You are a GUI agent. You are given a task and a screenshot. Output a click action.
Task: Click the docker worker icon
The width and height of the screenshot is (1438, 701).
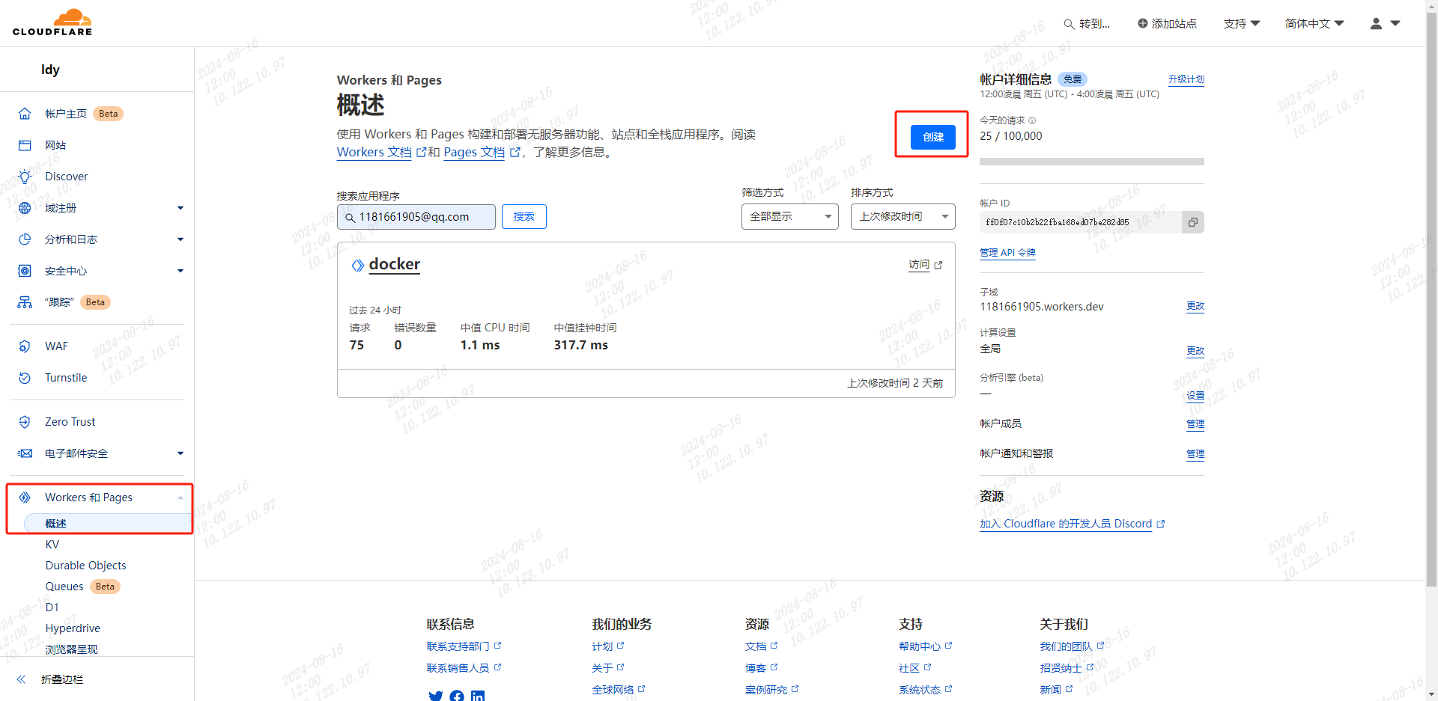358,265
